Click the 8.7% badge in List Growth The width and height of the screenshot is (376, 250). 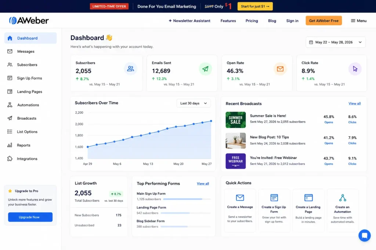pyautogui.click(x=116, y=194)
